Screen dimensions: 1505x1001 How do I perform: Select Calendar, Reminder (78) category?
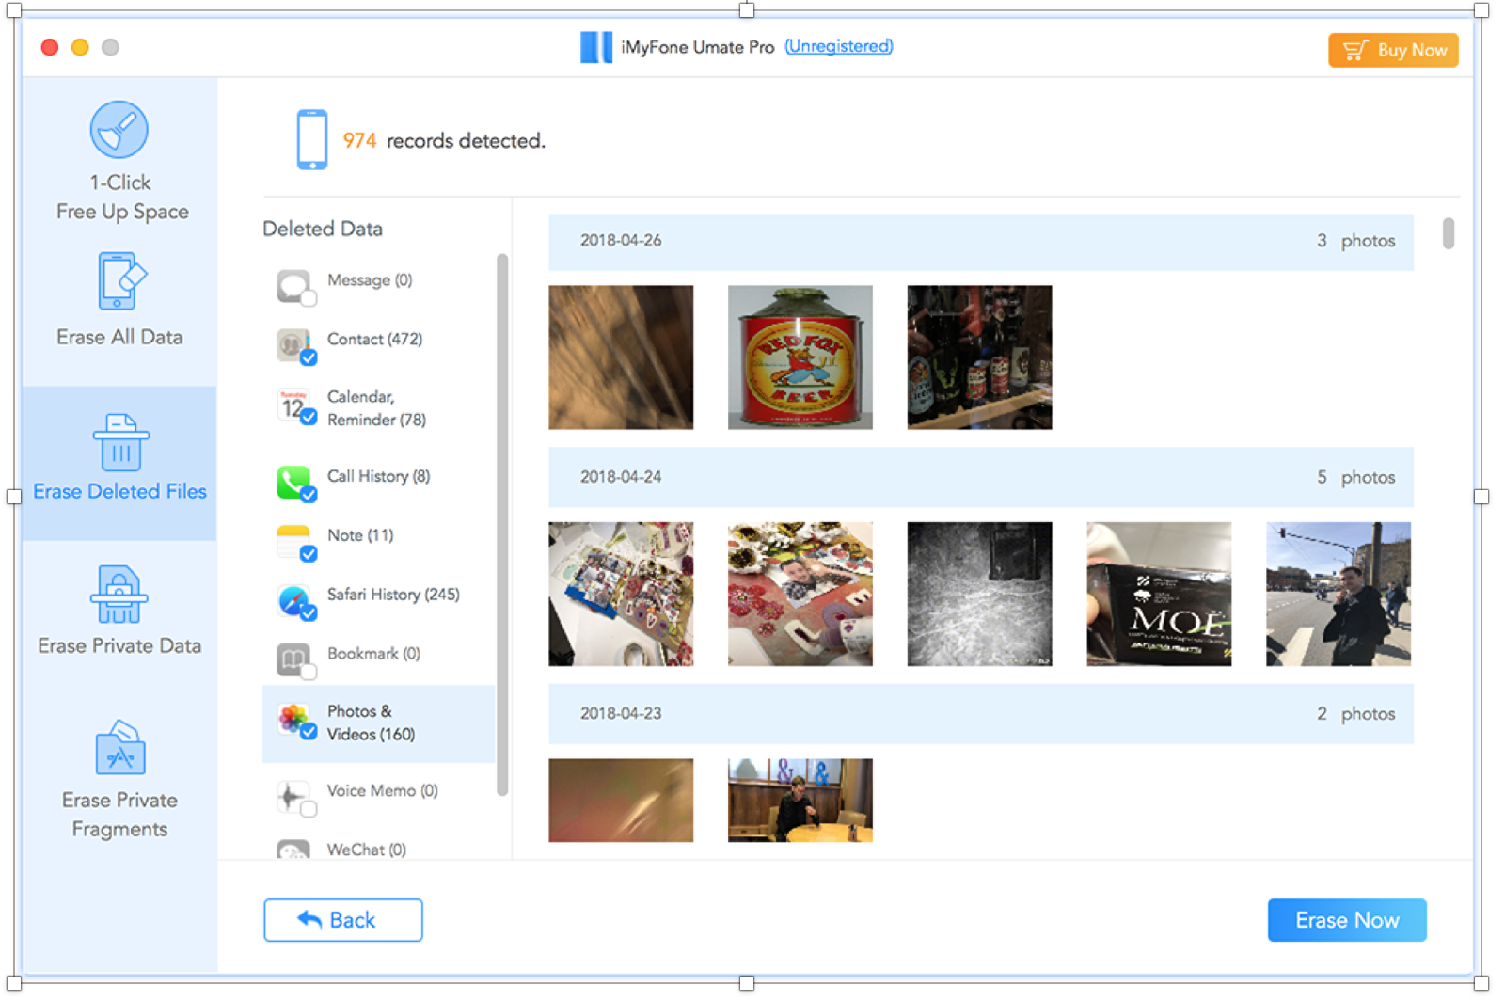point(378,408)
